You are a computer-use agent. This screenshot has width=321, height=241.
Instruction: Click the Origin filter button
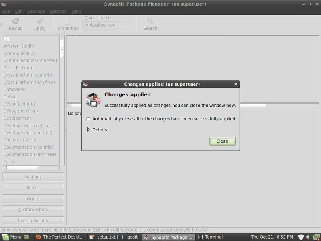pos(33,199)
